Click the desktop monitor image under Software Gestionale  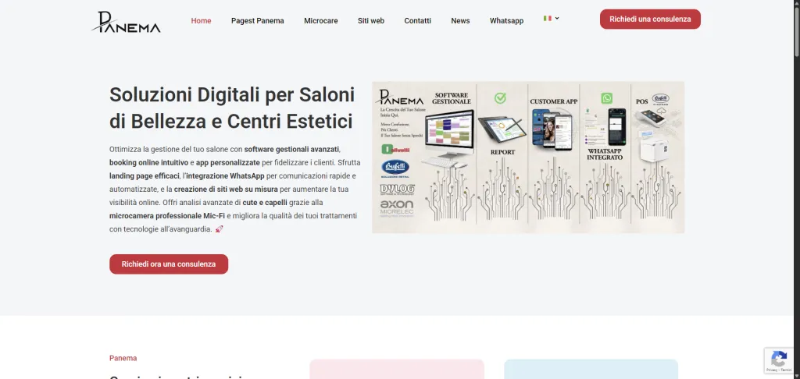(x=448, y=130)
